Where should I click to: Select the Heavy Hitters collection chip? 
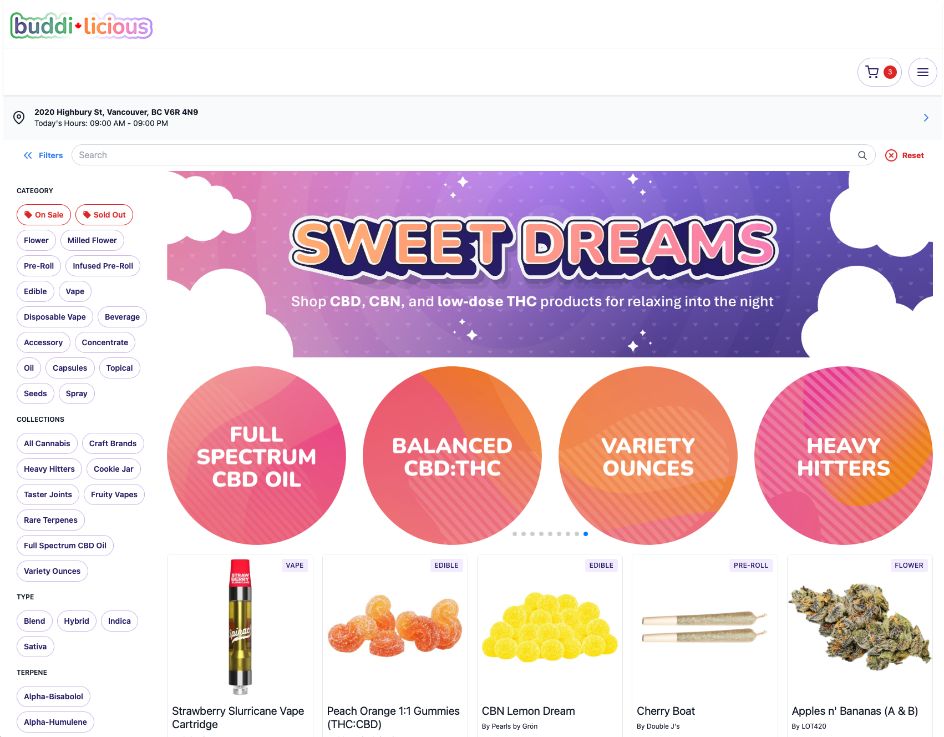click(49, 469)
